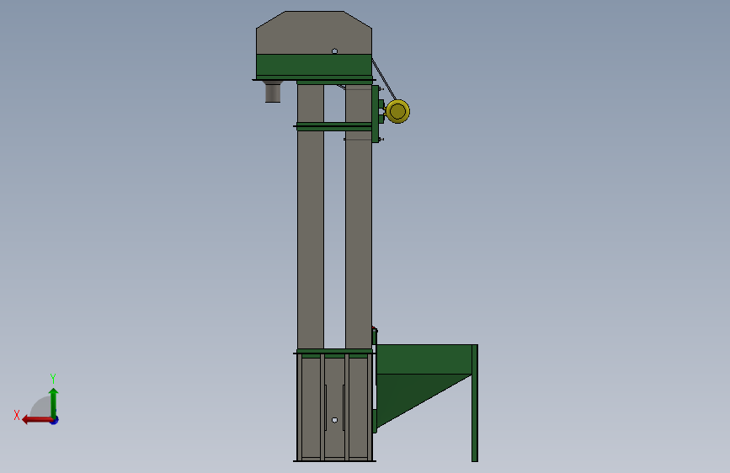
Task: Click the small shaft hole on head casing
Action: pyautogui.click(x=335, y=51)
